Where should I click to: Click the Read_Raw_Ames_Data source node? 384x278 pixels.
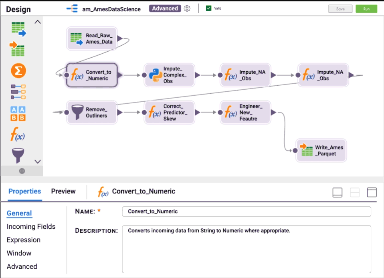92,38
